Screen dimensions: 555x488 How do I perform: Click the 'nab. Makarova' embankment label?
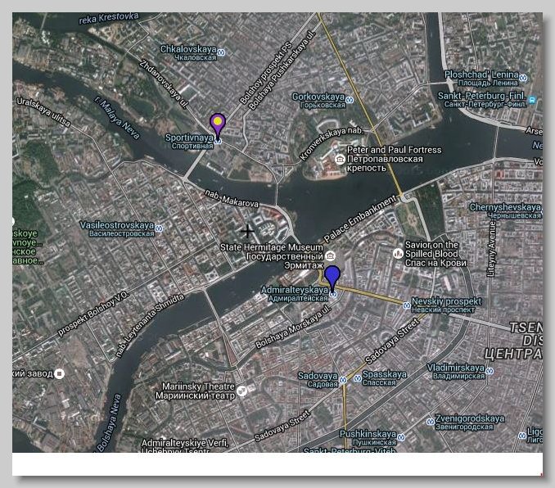(x=232, y=199)
